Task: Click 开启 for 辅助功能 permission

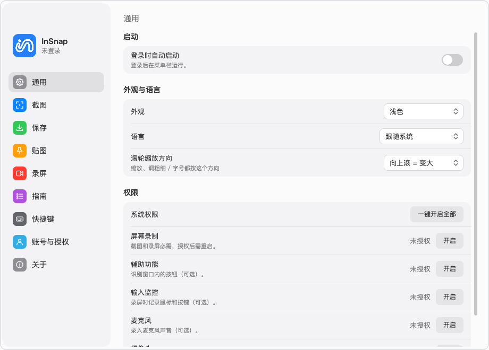Action: 449,268
